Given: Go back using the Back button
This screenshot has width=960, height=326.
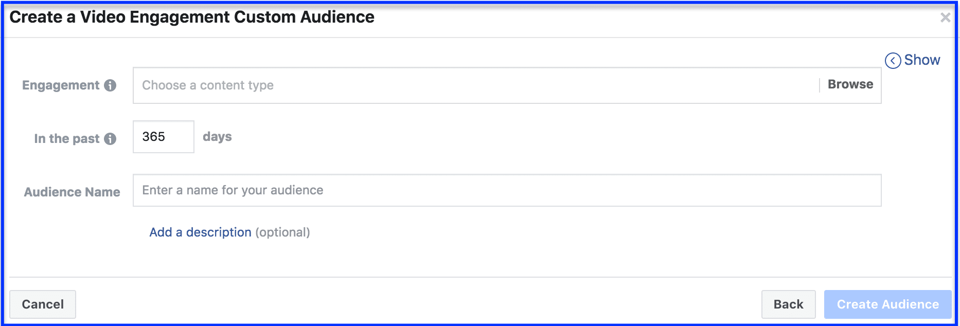Looking at the screenshot, I should (x=789, y=304).
